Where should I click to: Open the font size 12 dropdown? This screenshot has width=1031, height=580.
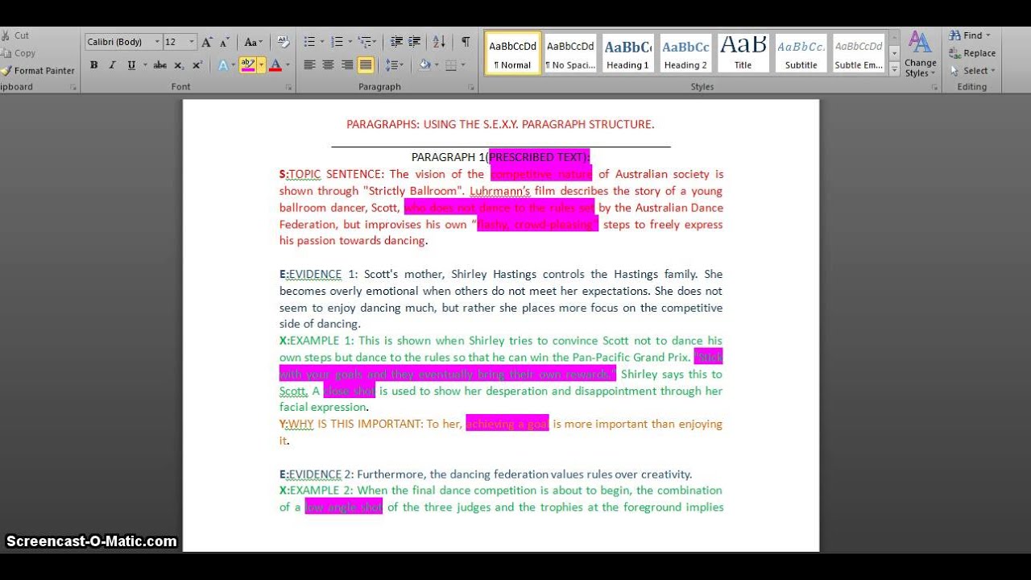pos(192,42)
